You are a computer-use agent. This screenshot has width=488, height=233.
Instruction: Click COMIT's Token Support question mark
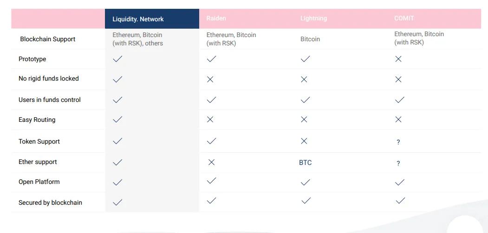click(398, 142)
